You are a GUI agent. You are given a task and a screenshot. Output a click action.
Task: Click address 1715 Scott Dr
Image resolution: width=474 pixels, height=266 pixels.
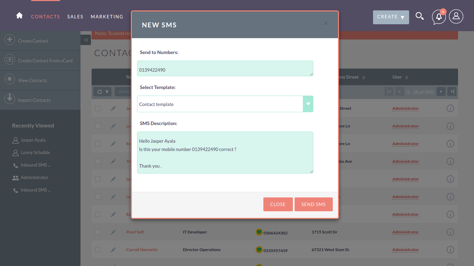pos(324,232)
